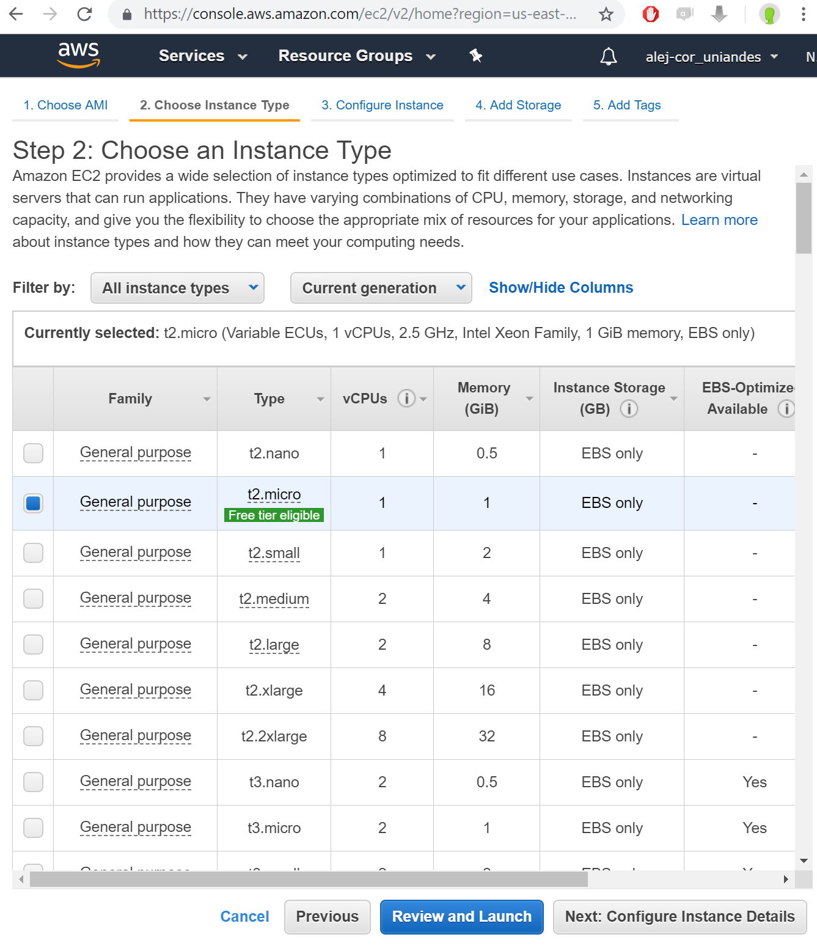
Task: Go to 4. Add Storage step
Action: tap(518, 105)
